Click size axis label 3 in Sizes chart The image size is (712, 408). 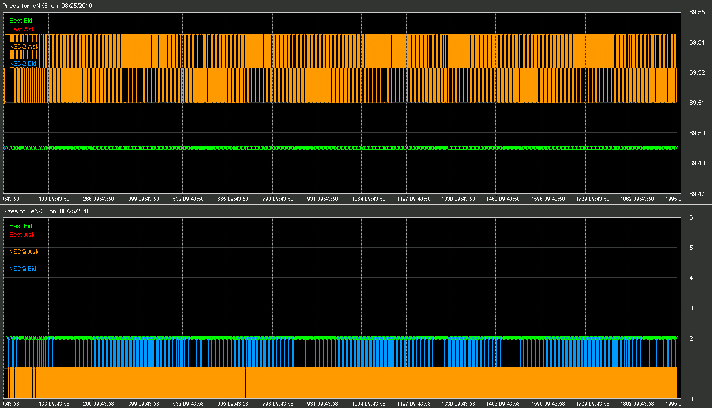tap(691, 308)
